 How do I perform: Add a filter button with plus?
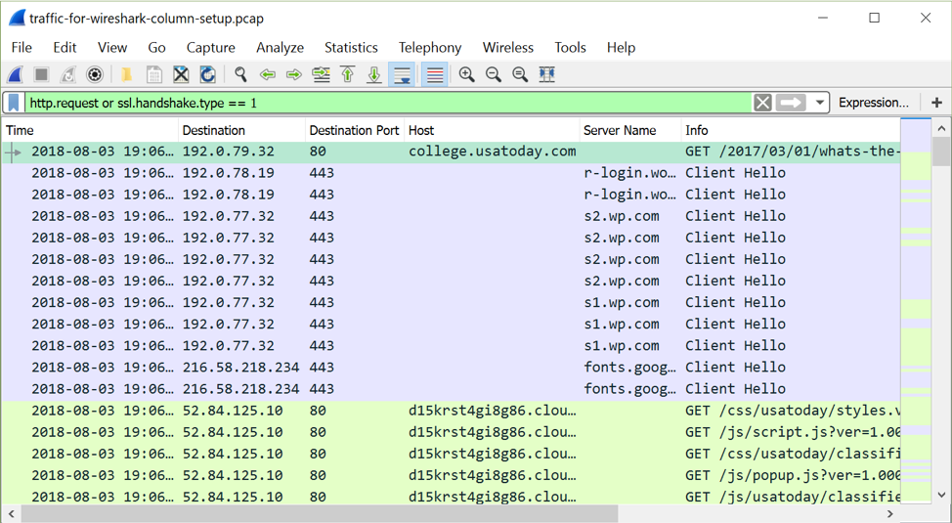pos(936,103)
